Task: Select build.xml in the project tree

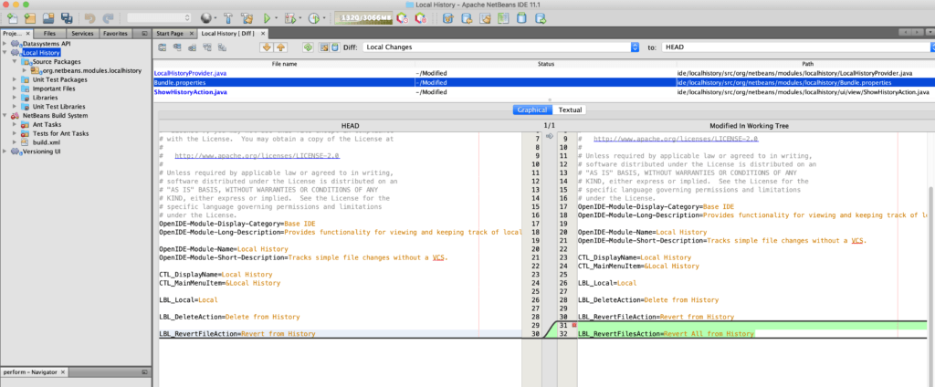Action: tap(46, 142)
